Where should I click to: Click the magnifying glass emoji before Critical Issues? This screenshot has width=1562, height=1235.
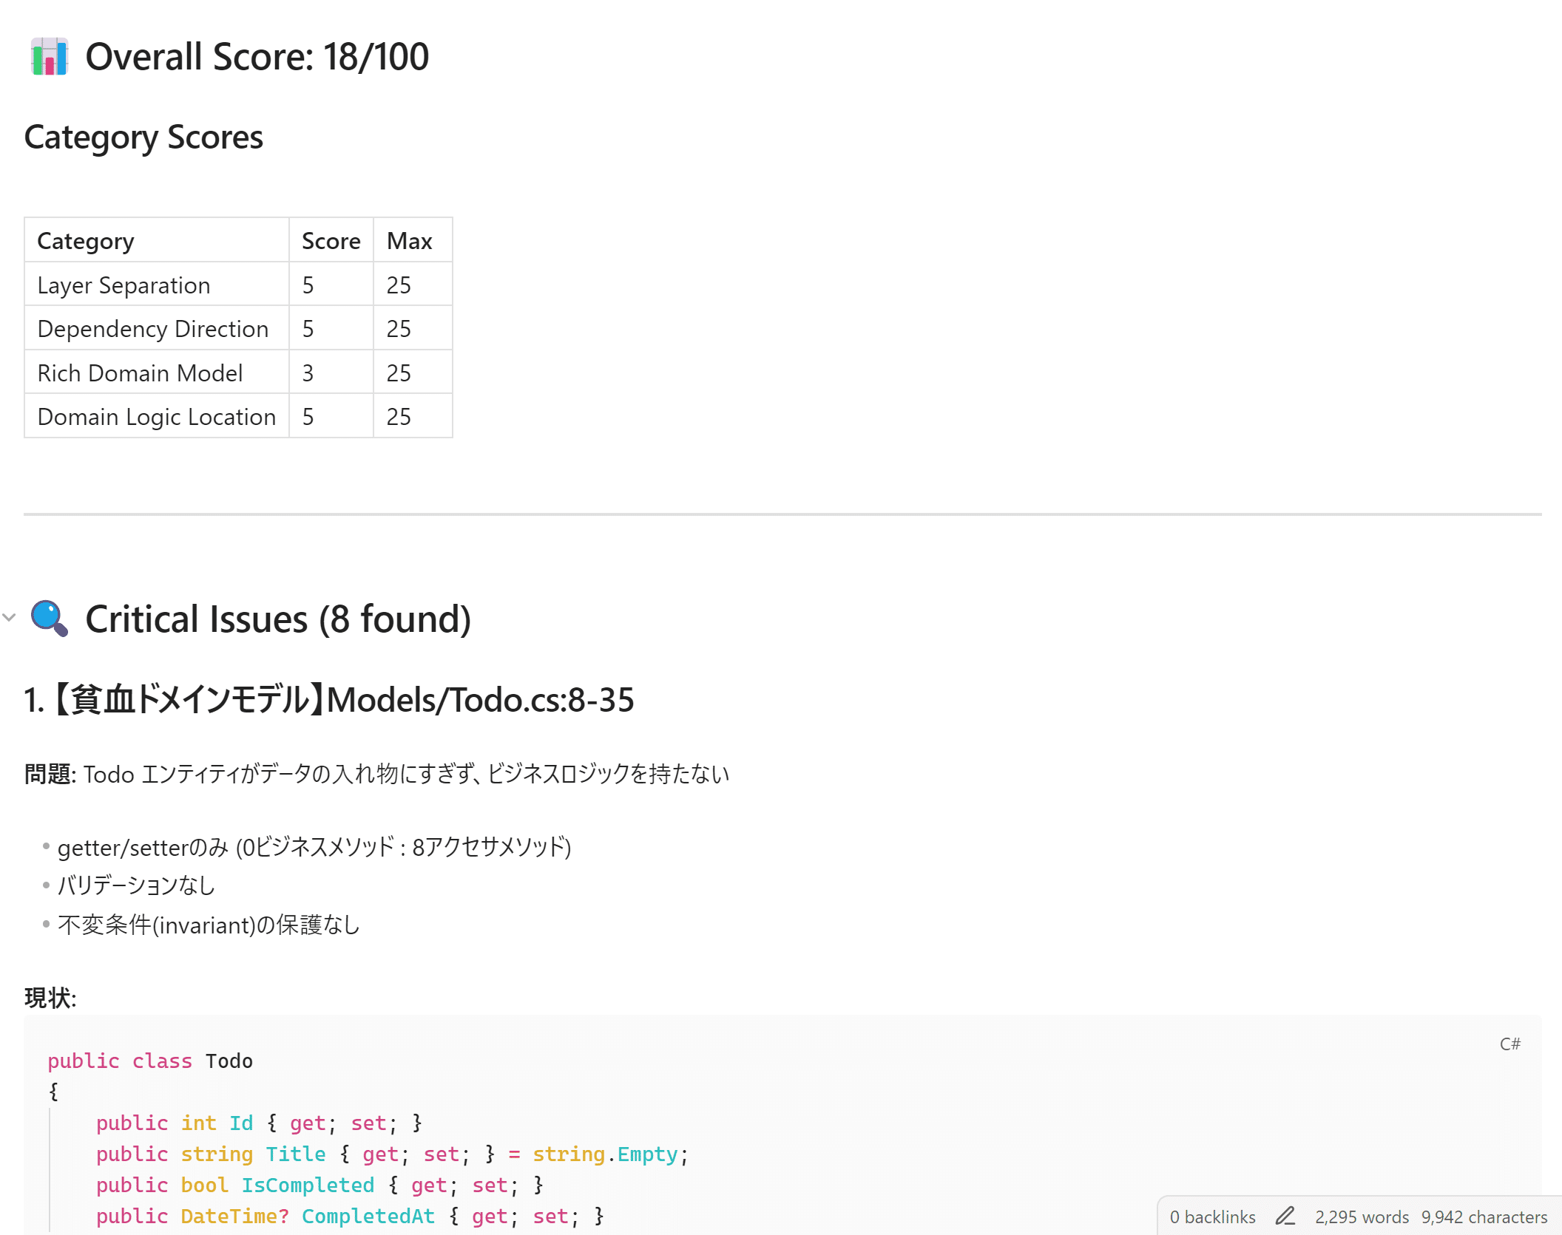tap(50, 619)
